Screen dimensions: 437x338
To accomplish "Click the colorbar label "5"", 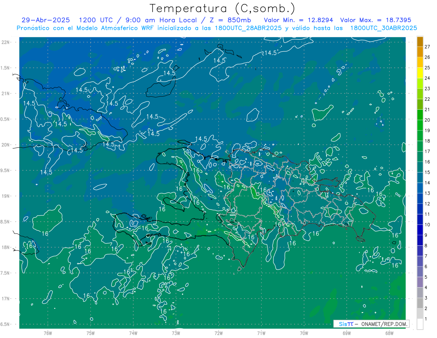I will point(426,277).
